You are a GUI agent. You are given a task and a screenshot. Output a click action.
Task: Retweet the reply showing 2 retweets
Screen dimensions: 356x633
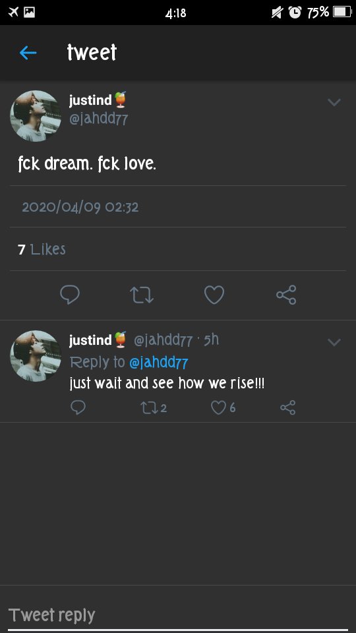pos(154,407)
